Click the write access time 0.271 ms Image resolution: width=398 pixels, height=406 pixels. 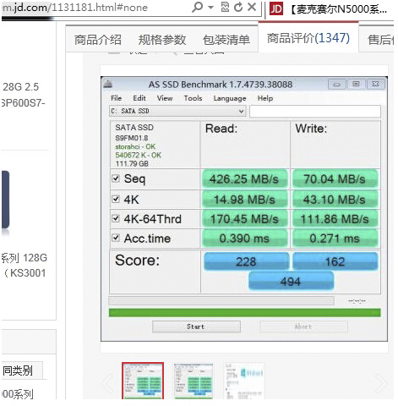[335, 239]
